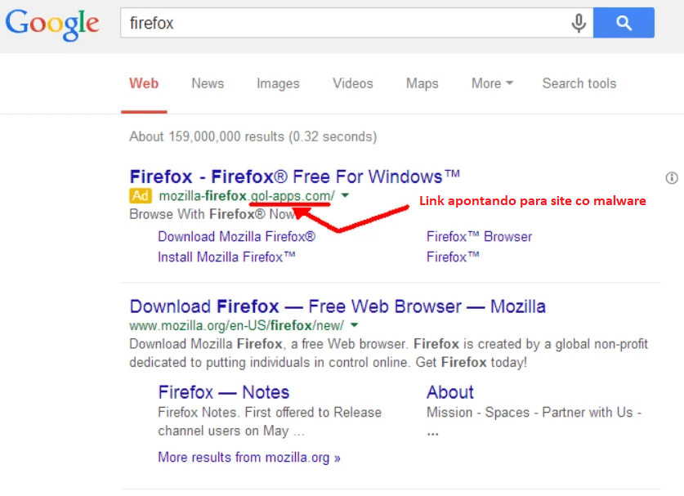The width and height of the screenshot is (684, 496).
Task: Click the Google logo
Action: click(52, 25)
